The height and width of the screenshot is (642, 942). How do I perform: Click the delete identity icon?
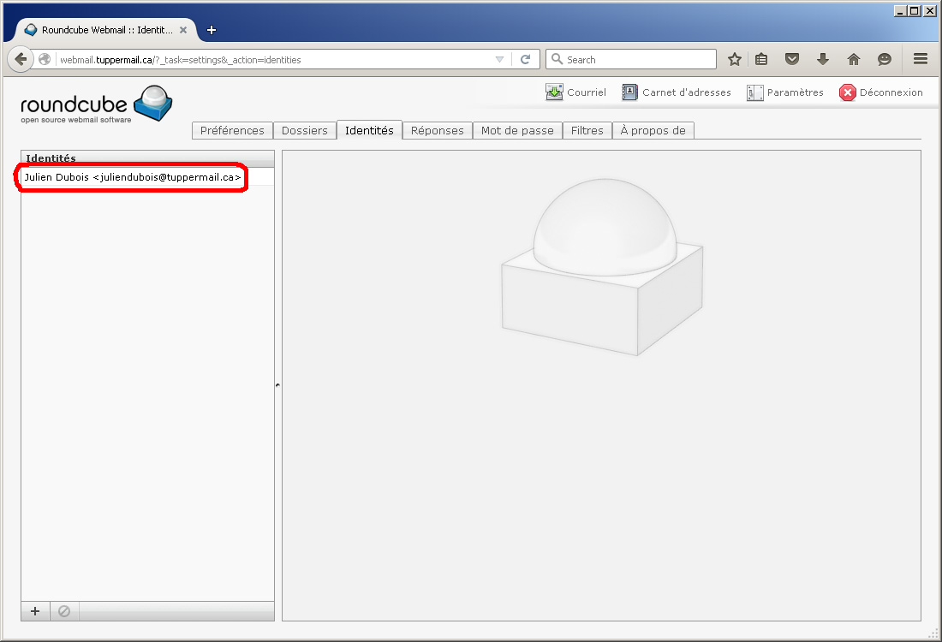(64, 611)
